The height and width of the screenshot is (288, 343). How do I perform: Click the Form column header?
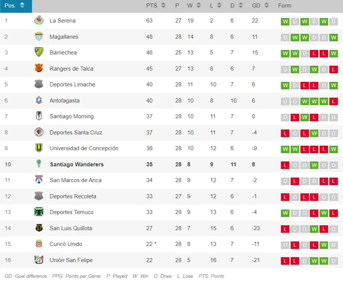click(x=284, y=6)
